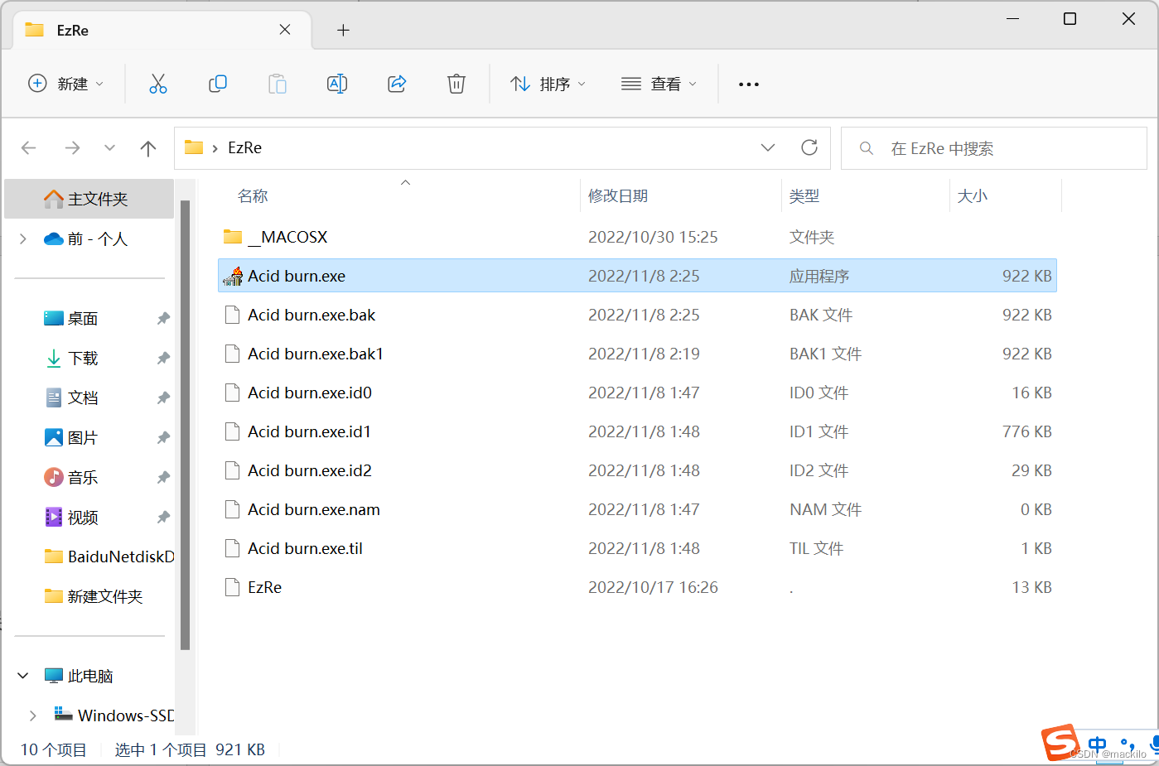Viewport: 1159px width, 766px height.
Task: Click the chevron before EzRe in the address bar
Action: coord(215,148)
